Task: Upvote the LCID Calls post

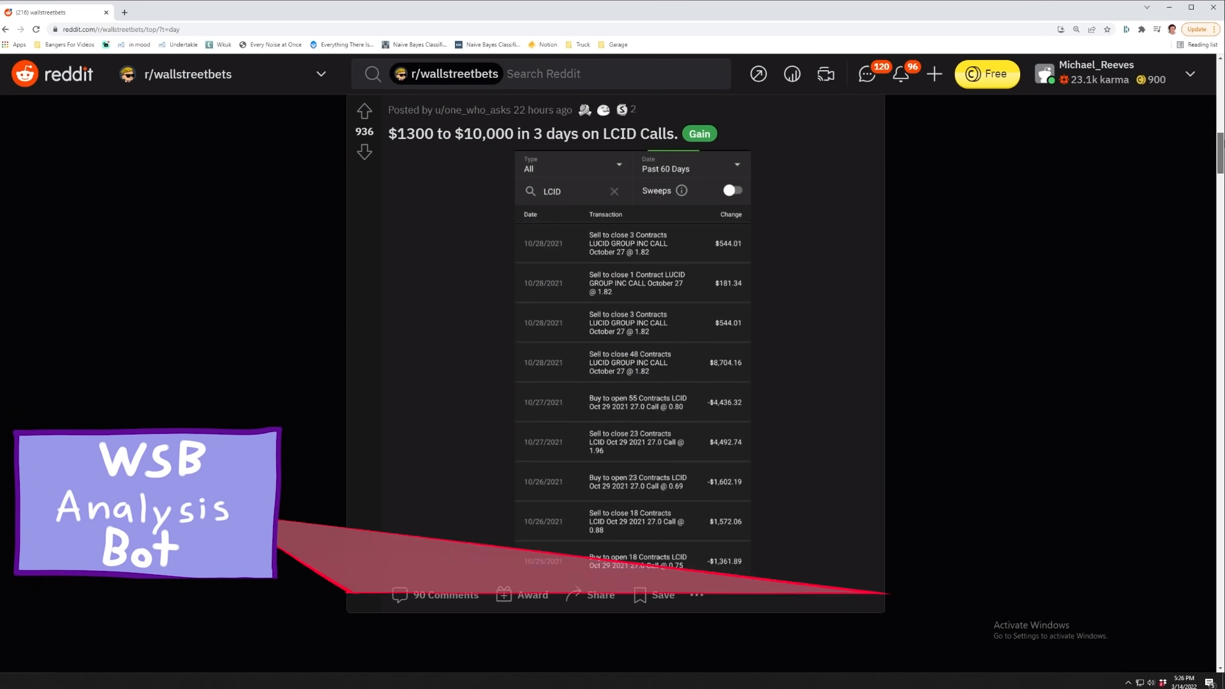Action: [364, 111]
